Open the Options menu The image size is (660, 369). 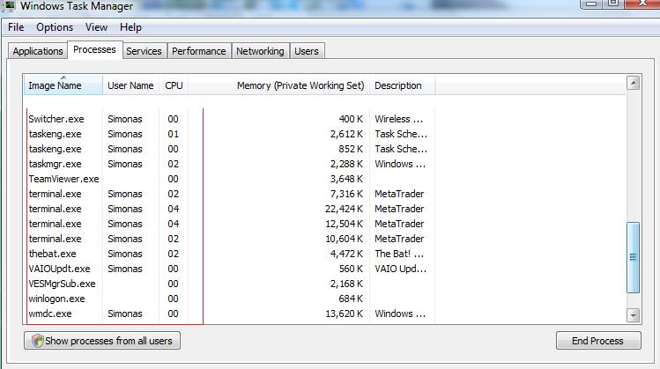(55, 27)
